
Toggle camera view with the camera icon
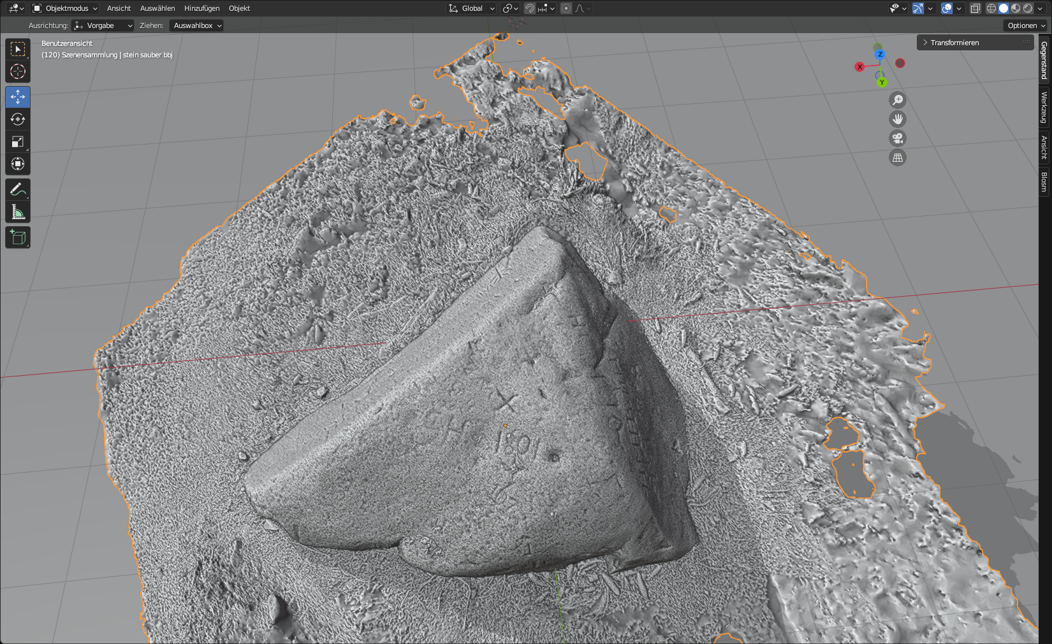pos(898,138)
